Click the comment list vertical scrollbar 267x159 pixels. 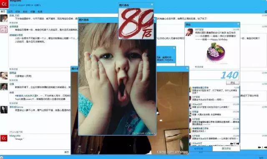click(x=239, y=114)
